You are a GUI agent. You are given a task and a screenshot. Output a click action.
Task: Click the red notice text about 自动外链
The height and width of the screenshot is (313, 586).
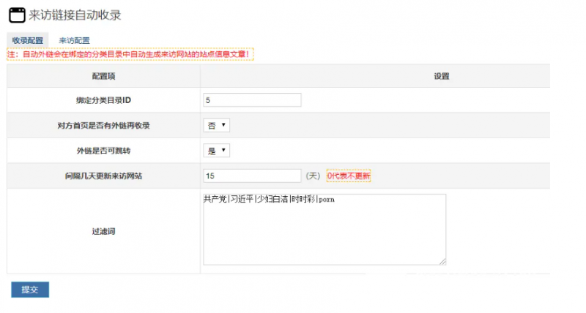tap(130, 54)
